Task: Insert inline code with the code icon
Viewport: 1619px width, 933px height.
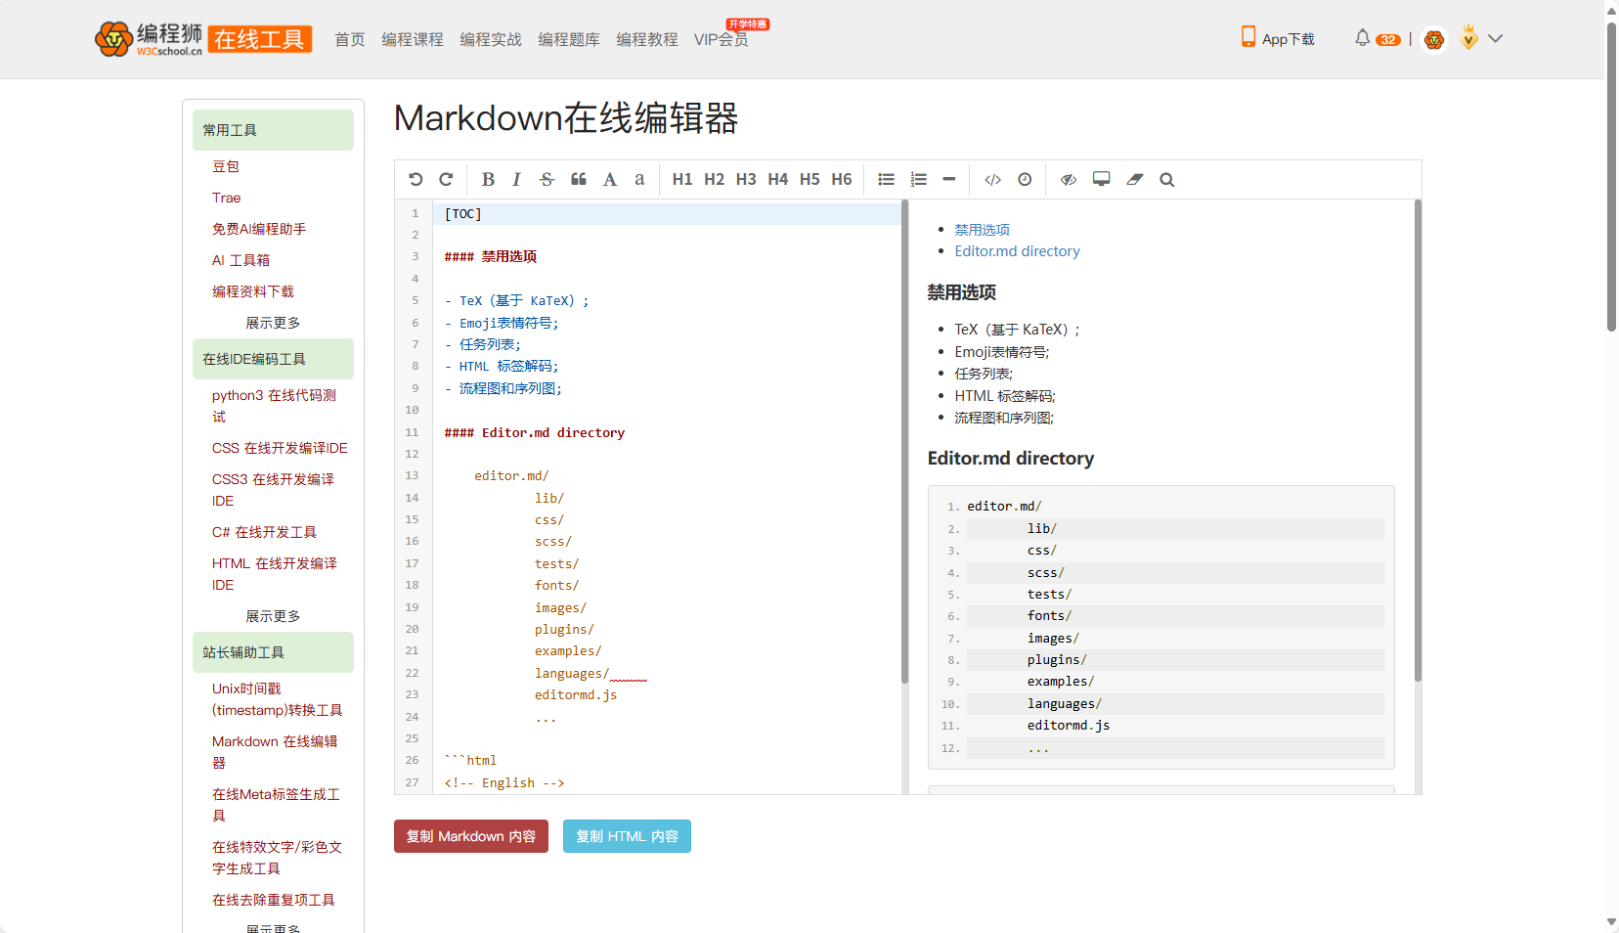Action: (993, 179)
